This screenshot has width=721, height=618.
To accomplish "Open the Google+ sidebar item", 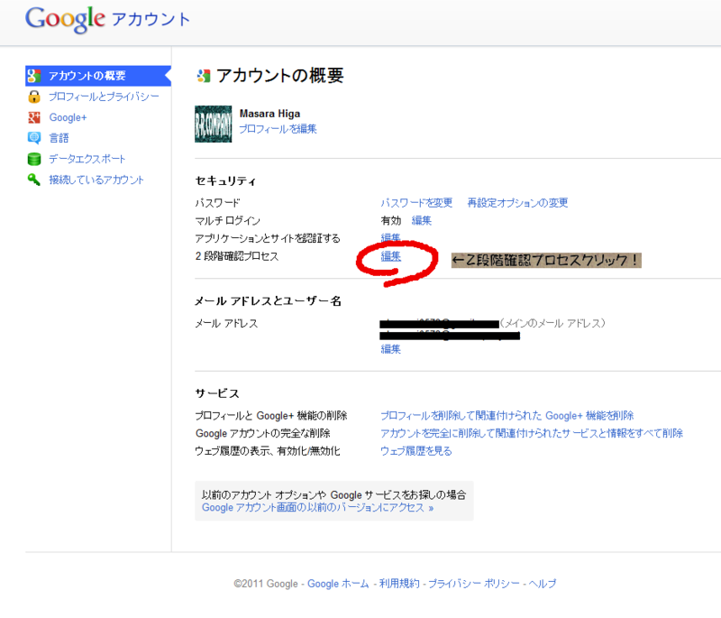I will (x=68, y=117).
